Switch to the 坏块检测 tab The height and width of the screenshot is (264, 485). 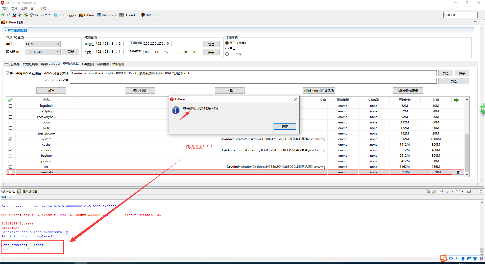pyautogui.click(x=88, y=64)
